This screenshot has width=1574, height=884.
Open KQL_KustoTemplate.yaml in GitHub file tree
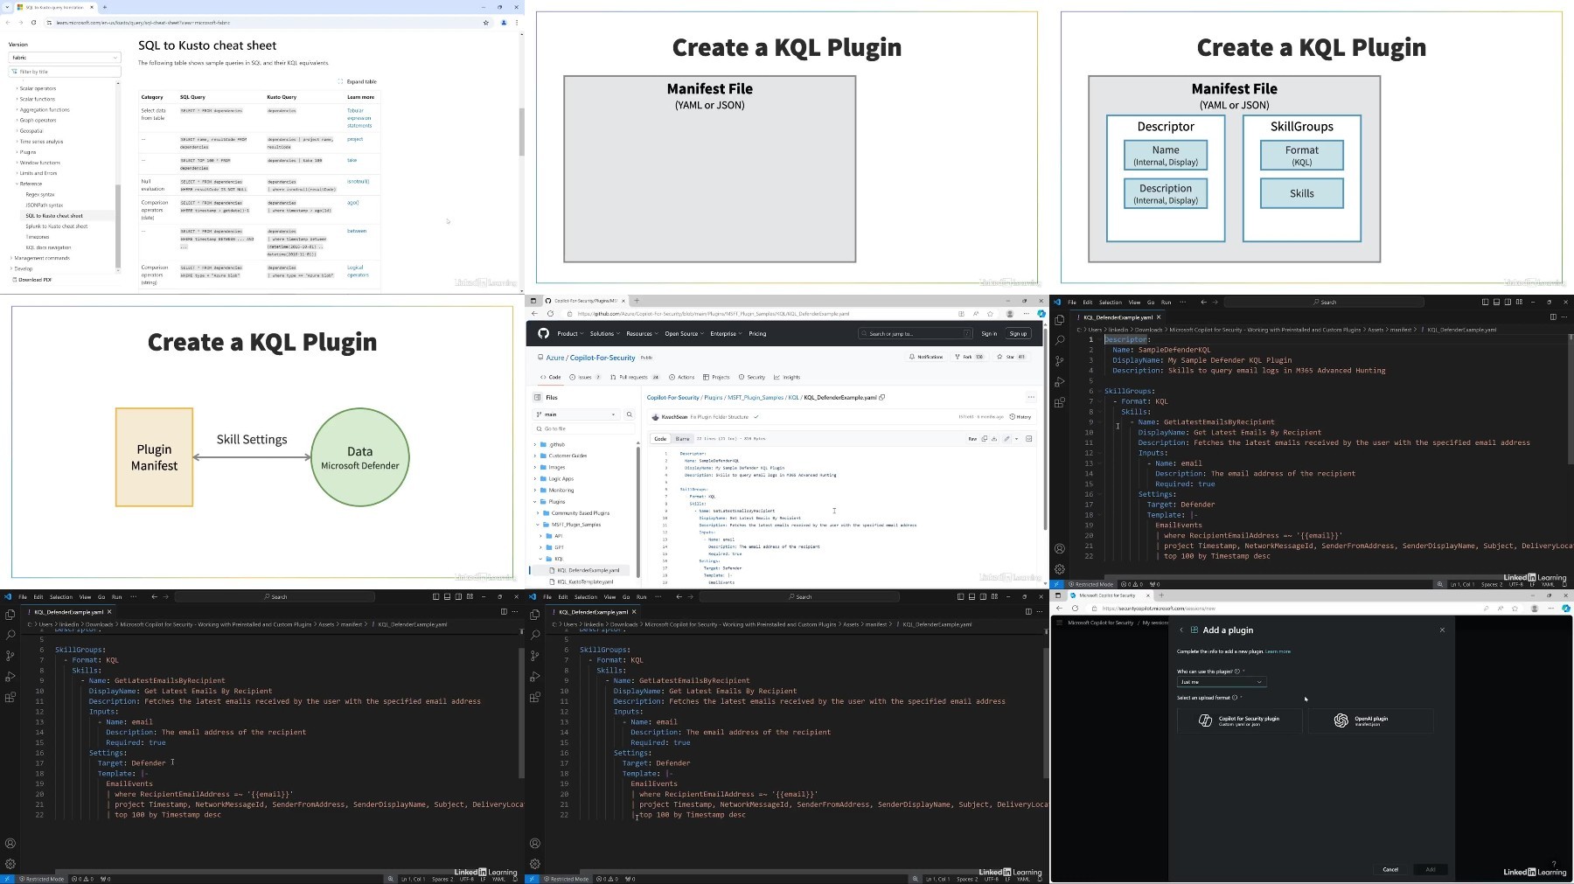584,581
